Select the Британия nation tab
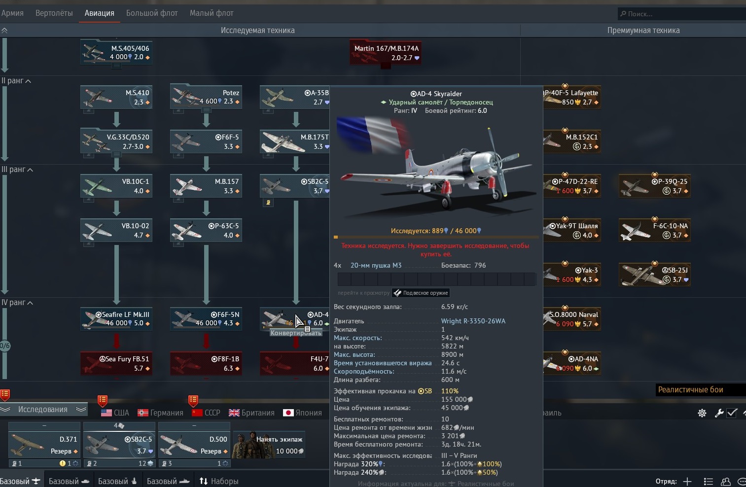The width and height of the screenshot is (746, 487). 251,413
